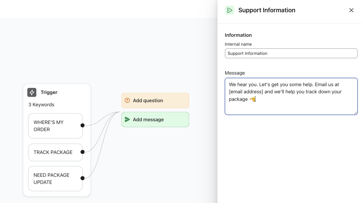The height and width of the screenshot is (203, 362).
Task: Close the Support Information panel
Action: 351,10
